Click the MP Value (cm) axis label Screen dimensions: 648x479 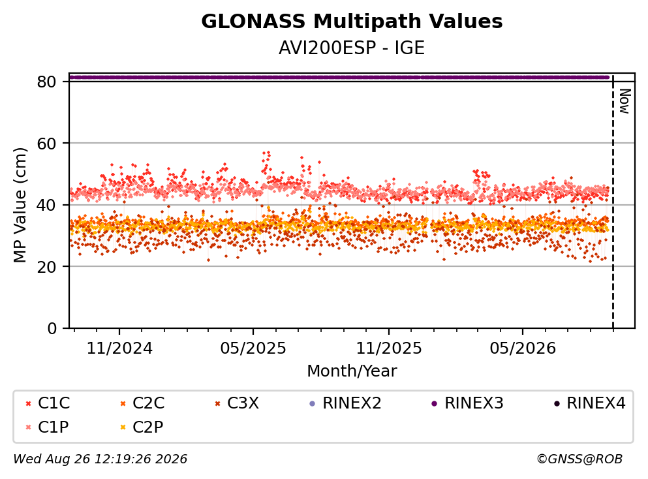click(x=20, y=205)
